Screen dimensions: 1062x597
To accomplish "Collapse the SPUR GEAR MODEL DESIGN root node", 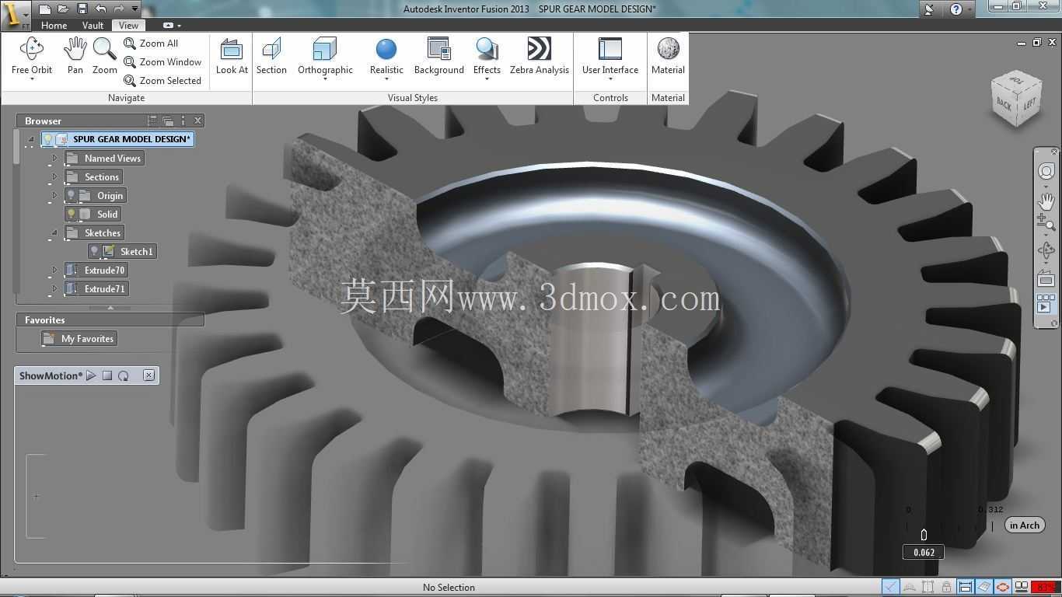I will click(31, 140).
